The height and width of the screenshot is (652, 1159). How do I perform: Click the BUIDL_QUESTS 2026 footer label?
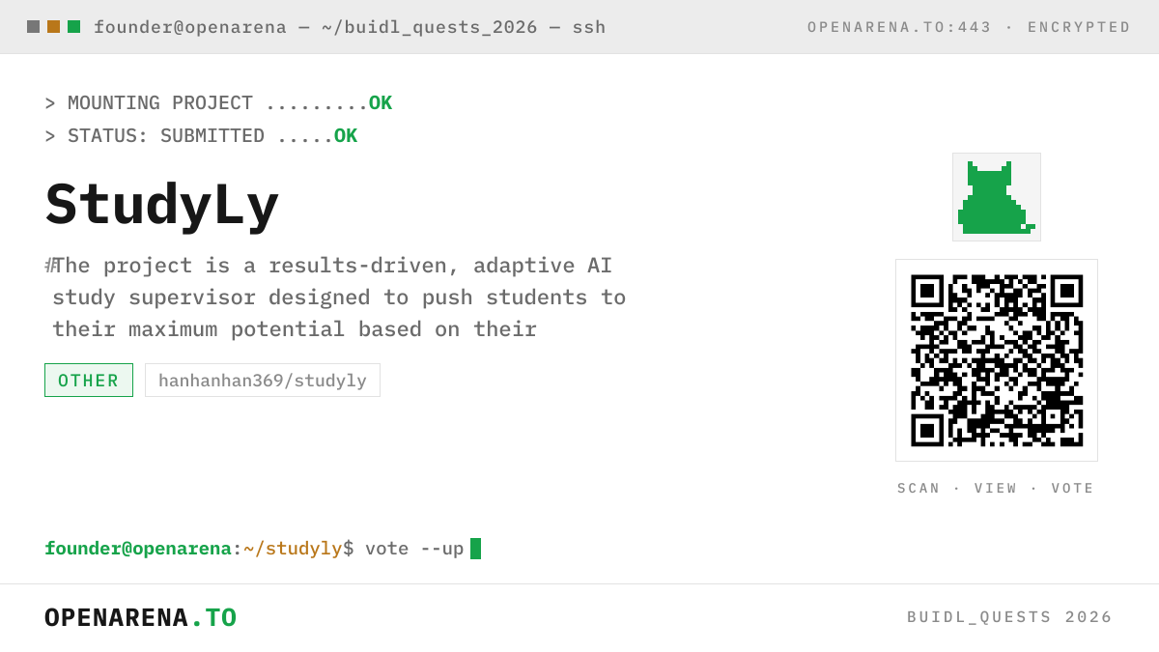1009,617
